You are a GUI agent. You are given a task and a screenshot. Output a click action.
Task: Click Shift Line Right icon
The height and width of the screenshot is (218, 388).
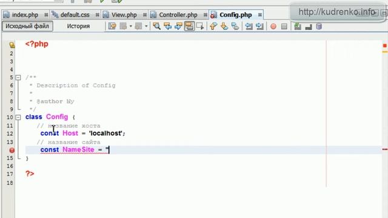click(x=259, y=26)
